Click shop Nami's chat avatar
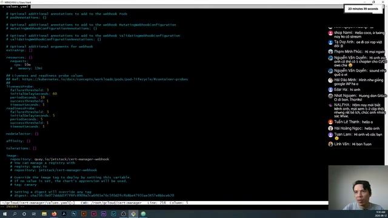Screen dimensions: 388x218 [x=330, y=33]
